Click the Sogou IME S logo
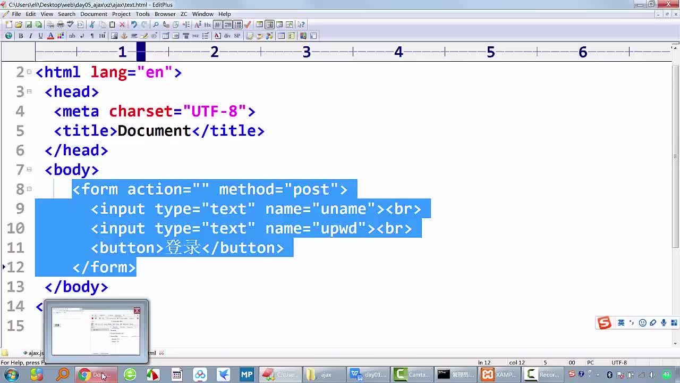680x383 pixels. point(604,323)
